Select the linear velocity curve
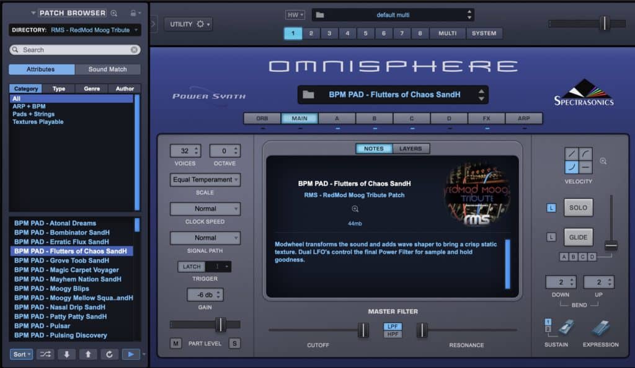The width and height of the screenshot is (635, 368). [x=571, y=154]
